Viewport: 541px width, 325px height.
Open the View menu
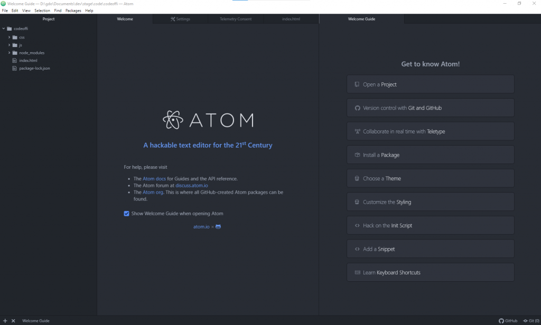[x=26, y=11]
